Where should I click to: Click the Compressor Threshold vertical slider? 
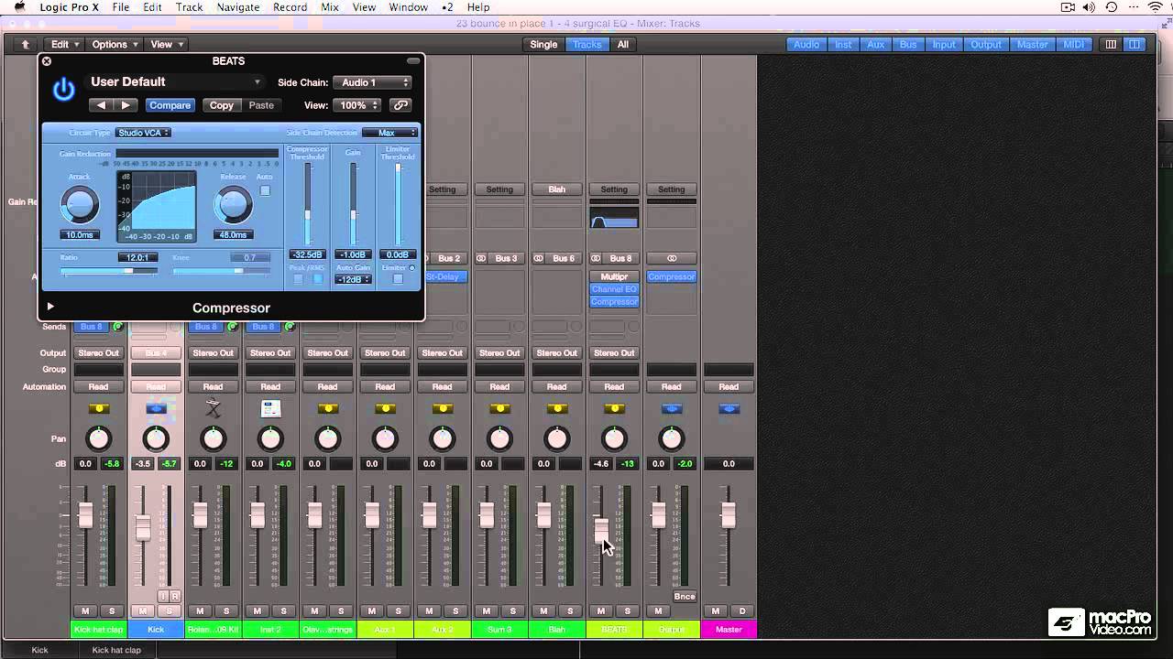307,205
